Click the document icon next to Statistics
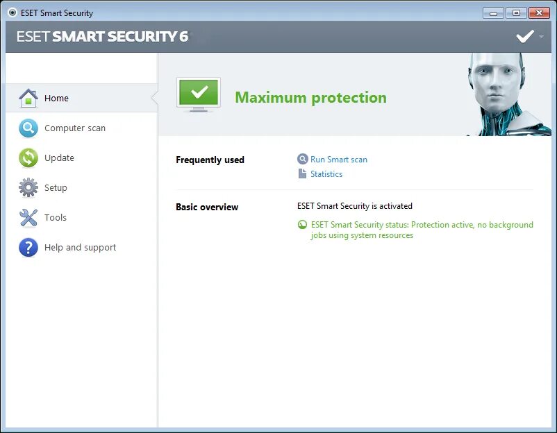 pos(302,174)
